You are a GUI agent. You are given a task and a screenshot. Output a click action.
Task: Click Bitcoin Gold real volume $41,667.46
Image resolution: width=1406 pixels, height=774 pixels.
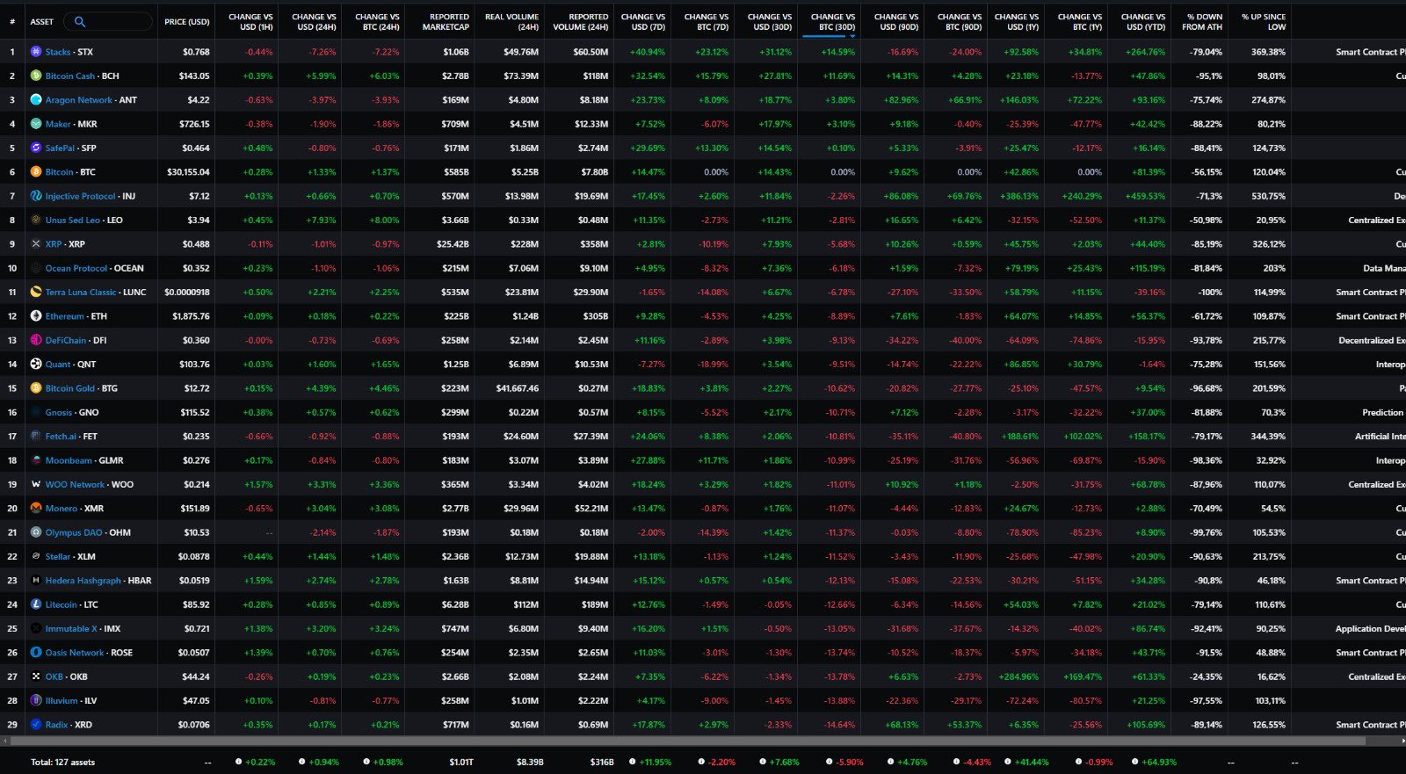pos(518,387)
